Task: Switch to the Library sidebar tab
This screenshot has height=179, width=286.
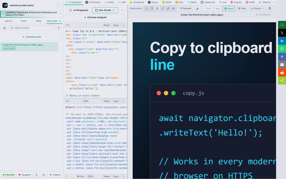Action: [8, 21]
